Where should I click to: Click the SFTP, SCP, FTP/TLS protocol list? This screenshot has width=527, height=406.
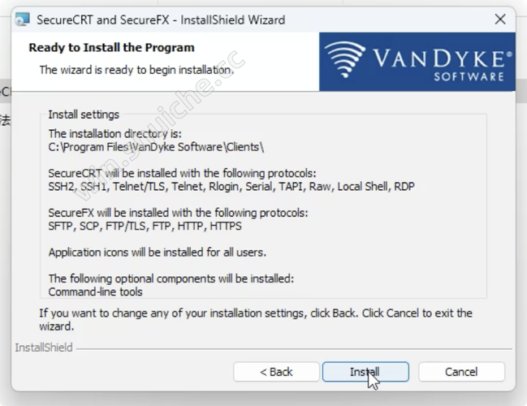(145, 227)
